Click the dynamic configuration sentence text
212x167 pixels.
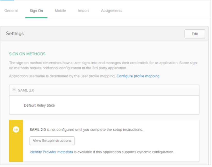pyautogui.click(x=124, y=152)
